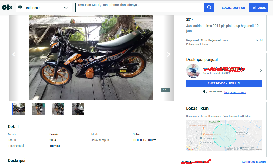This screenshot has height=165, width=273.
Task: Go to previous photo arrow
Action: point(14,54)
